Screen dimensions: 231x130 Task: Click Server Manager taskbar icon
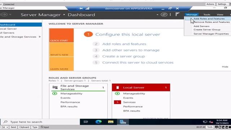123,122
